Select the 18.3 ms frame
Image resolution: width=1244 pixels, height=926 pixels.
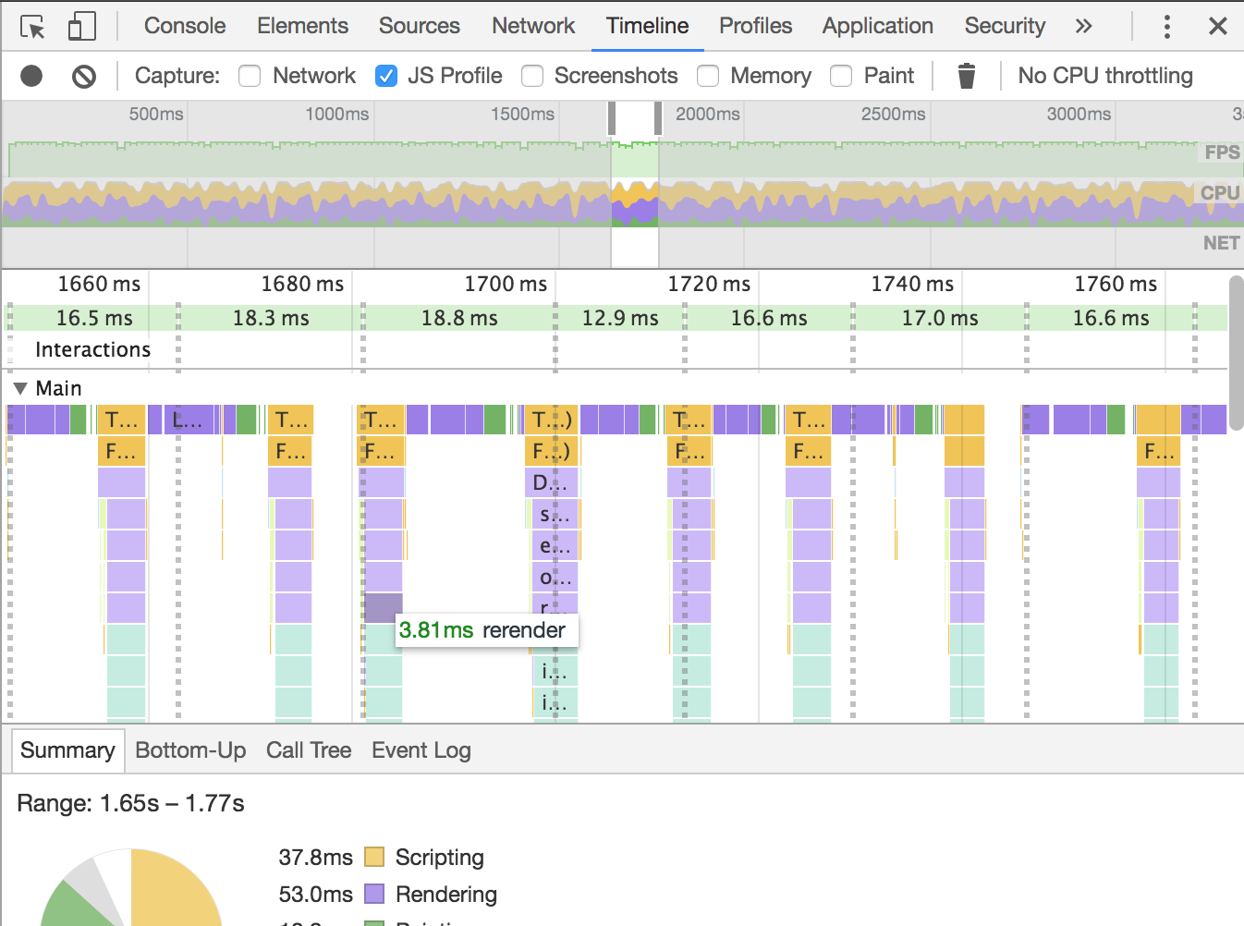click(271, 318)
